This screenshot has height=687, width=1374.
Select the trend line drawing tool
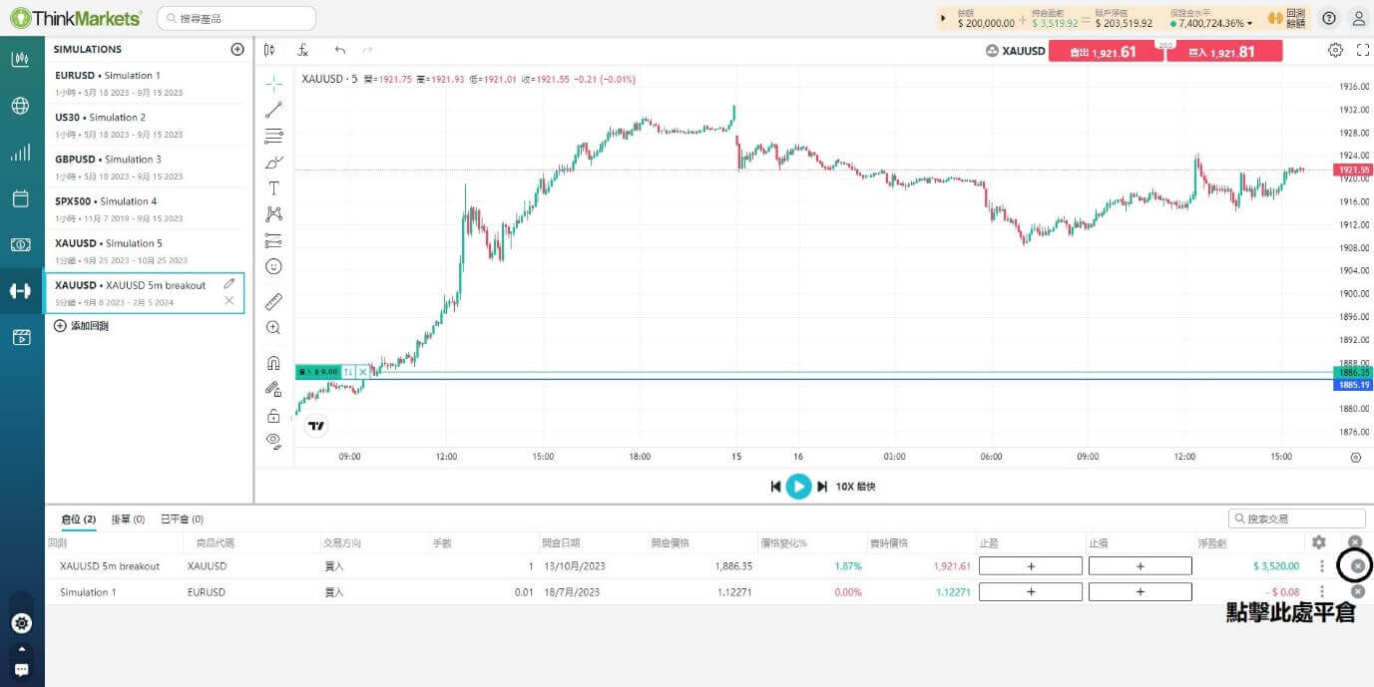[273, 110]
